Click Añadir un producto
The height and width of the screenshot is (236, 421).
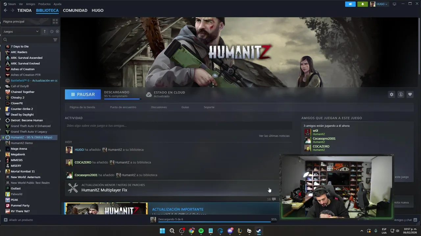click(x=21, y=220)
